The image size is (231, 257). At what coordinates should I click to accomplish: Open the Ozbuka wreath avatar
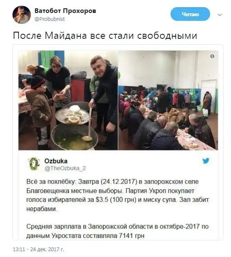point(34,164)
